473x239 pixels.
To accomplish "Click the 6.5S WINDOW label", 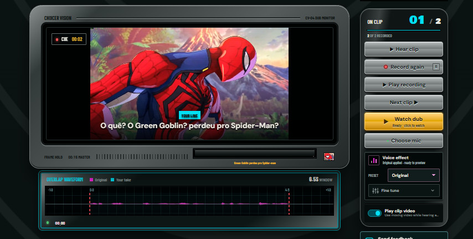I will click(x=320, y=180).
